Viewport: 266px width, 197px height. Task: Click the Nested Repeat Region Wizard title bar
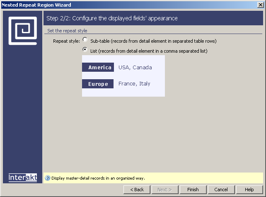point(124,5)
